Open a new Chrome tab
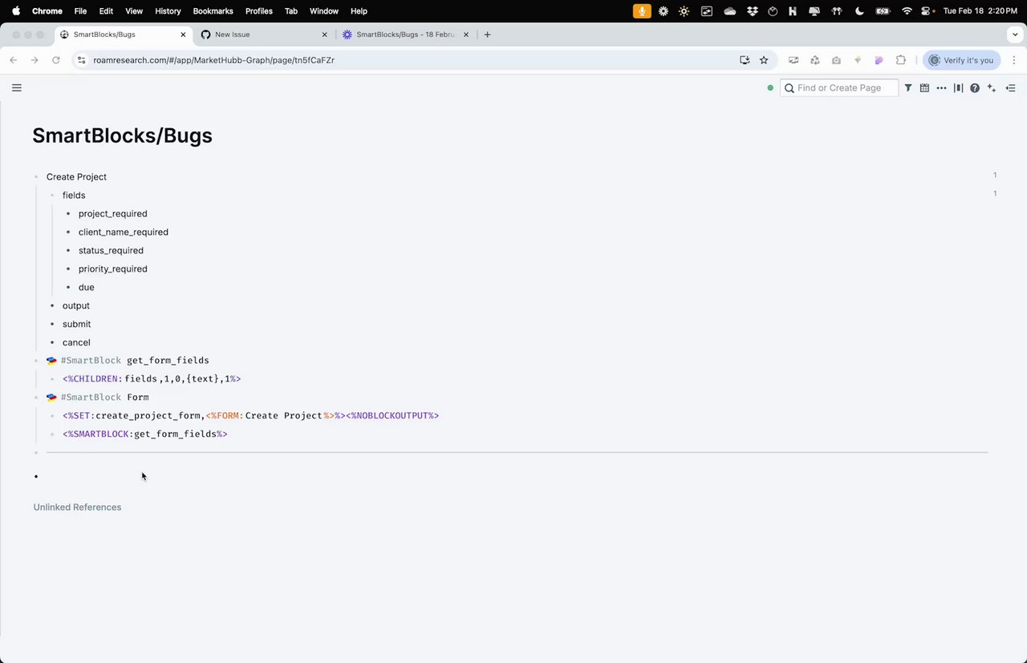Image resolution: width=1027 pixels, height=663 pixels. [487, 34]
